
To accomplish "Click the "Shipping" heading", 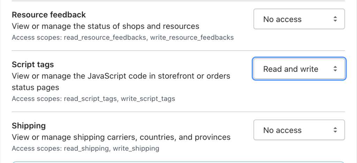I will point(29,126).
